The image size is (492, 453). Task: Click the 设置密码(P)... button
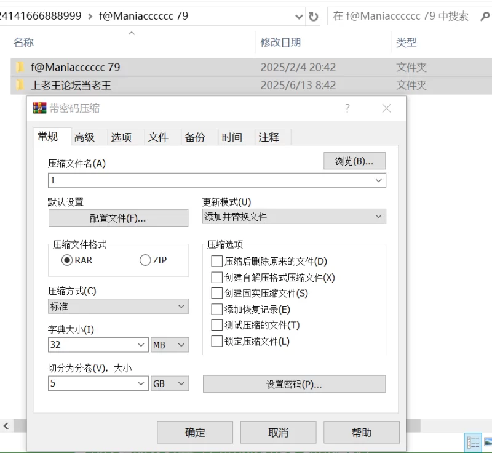pos(294,384)
